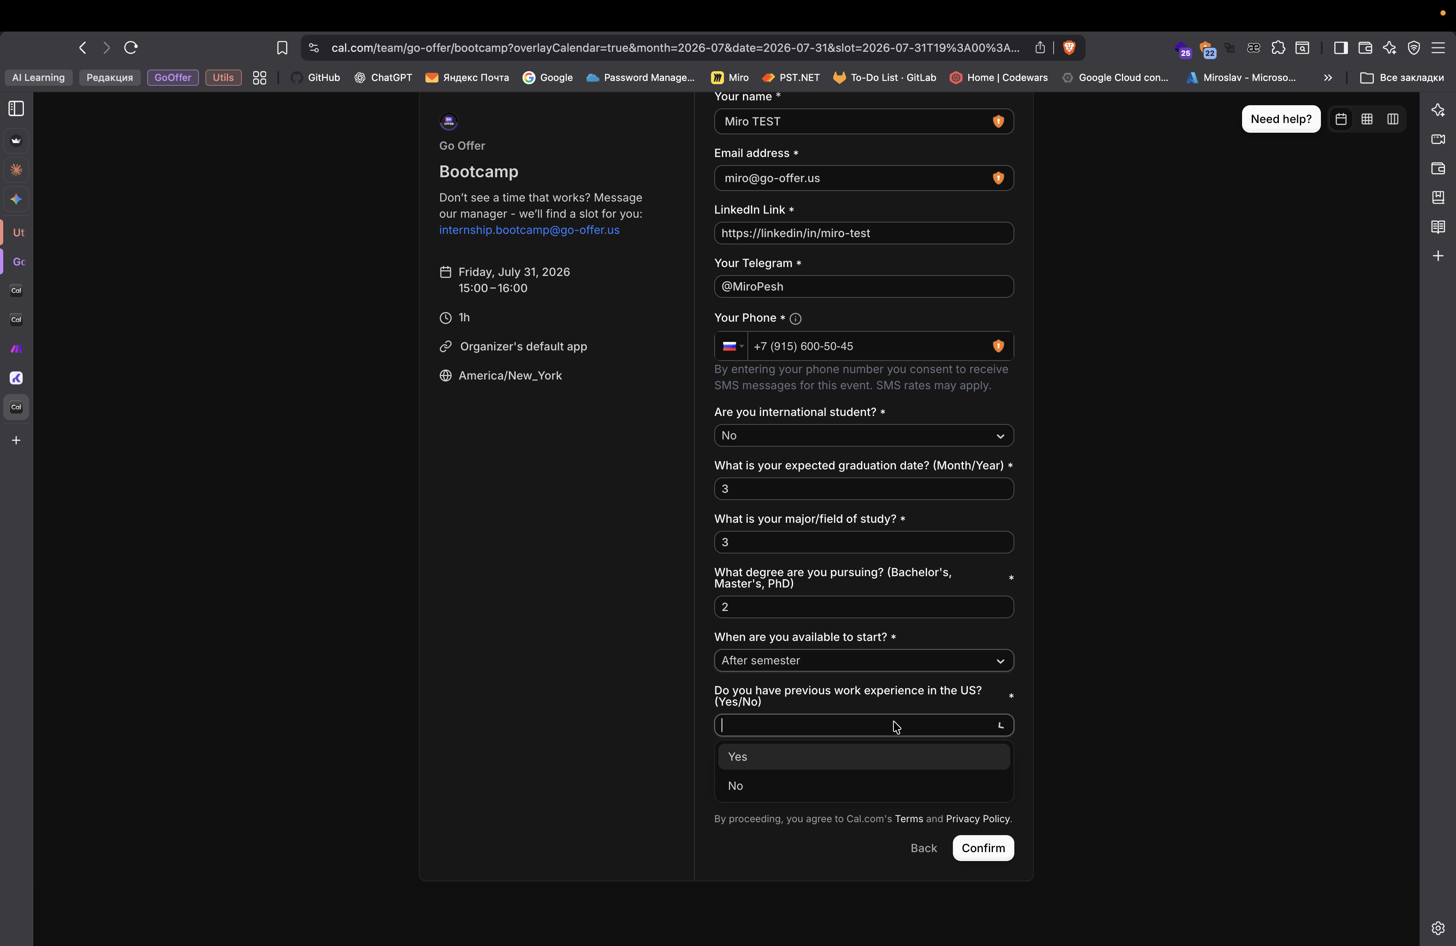Reload the page with refresh icon

[130, 48]
